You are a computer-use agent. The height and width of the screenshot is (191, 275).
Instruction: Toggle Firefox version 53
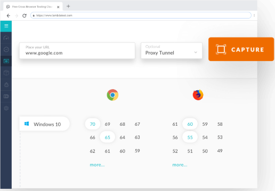220,137
